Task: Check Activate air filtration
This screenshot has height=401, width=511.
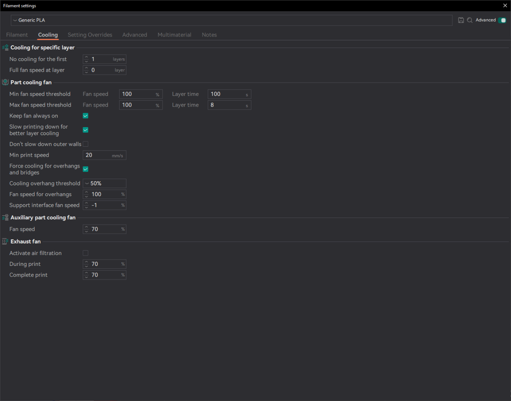Action: pos(85,253)
